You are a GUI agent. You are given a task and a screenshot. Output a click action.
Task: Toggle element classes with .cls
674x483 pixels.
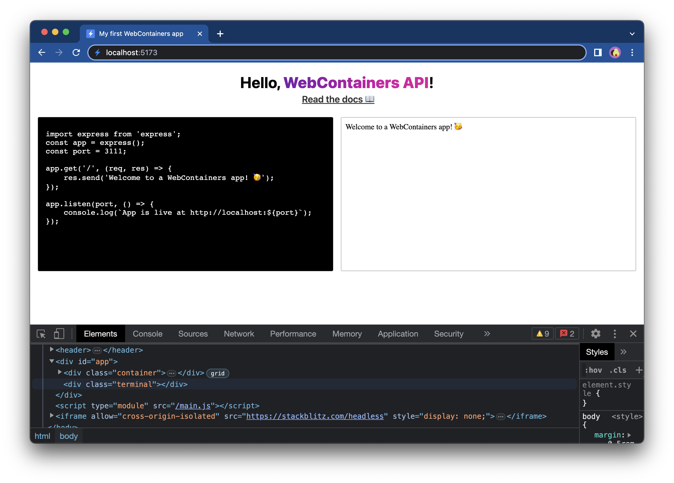tap(617, 370)
